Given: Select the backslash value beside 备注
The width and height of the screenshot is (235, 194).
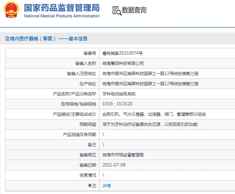Looking at the screenshot, I should pos(103,145).
